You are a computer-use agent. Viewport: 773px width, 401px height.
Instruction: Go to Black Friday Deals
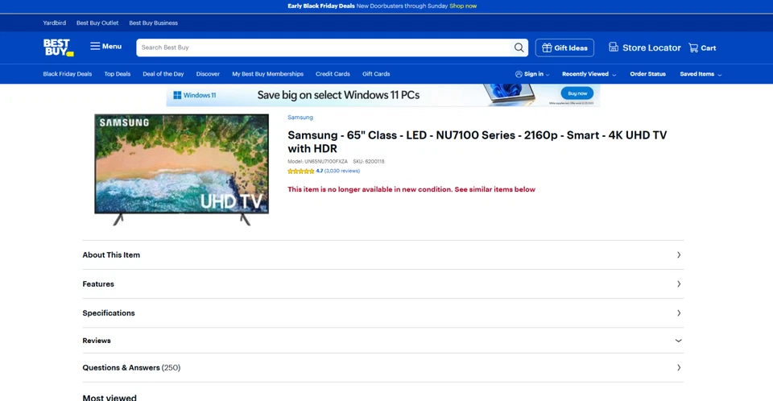point(68,74)
